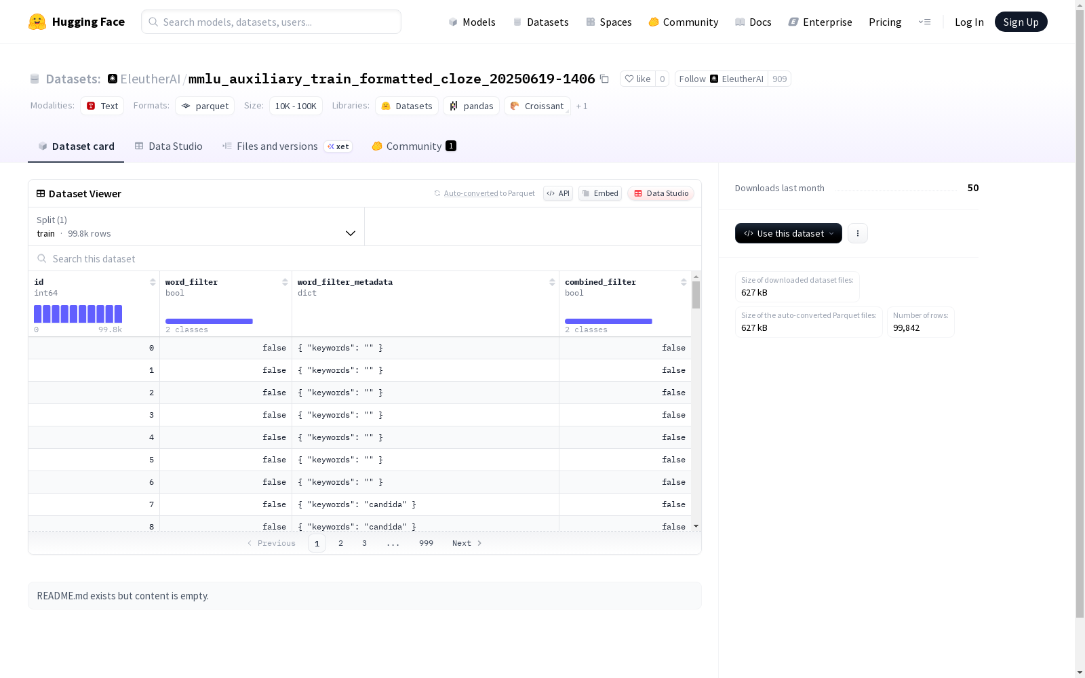Image resolution: width=1085 pixels, height=678 pixels.
Task: Click the word_filter class distribution bar
Action: [209, 321]
